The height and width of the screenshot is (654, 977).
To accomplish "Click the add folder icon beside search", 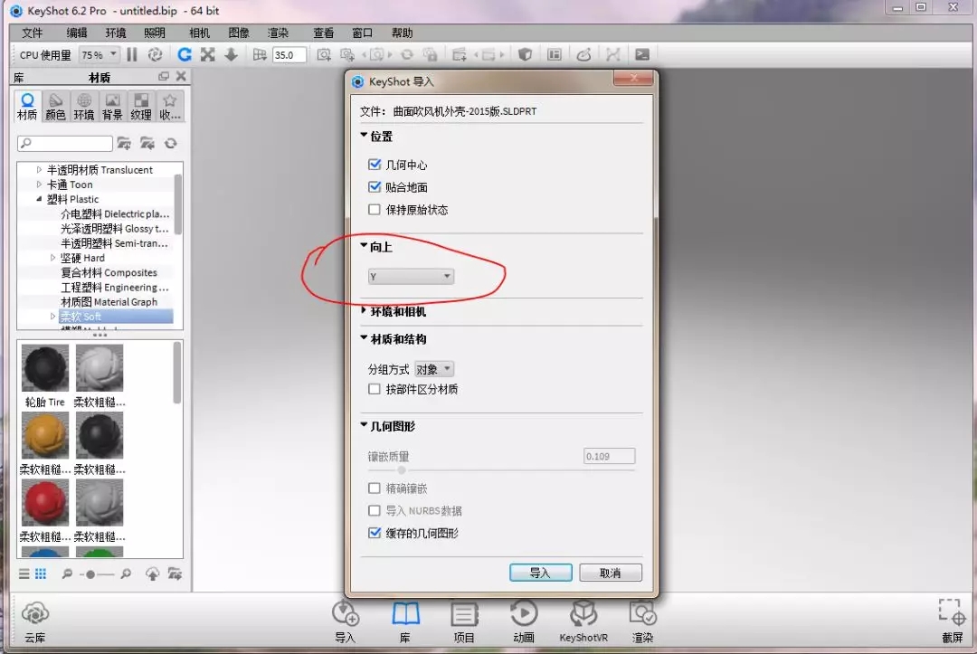I will 124,144.
